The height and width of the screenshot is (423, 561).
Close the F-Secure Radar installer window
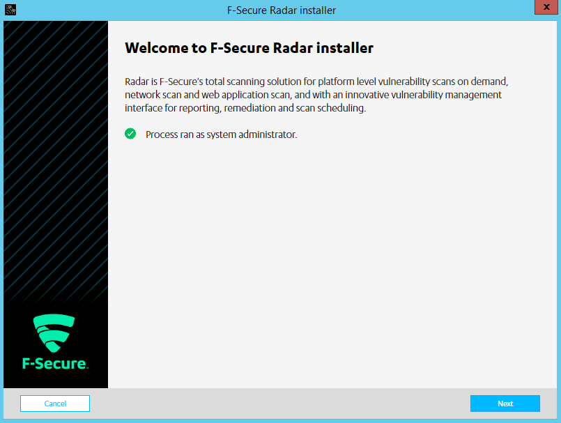pyautogui.click(x=546, y=7)
